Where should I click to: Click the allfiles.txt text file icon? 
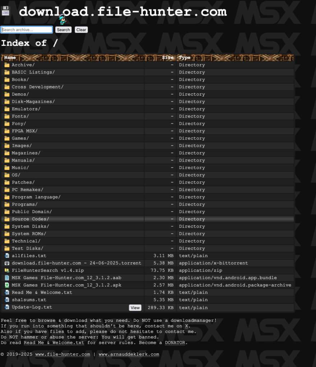[7, 256]
